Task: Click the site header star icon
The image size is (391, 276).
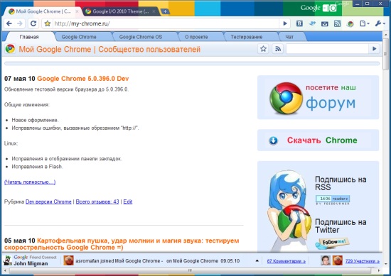Action: pos(263,49)
